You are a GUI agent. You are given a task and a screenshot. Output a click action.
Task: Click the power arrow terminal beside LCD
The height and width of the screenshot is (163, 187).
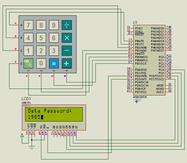click(22, 135)
